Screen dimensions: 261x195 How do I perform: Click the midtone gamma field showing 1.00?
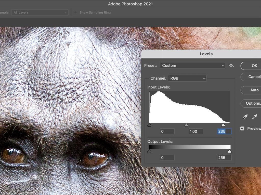click(x=196, y=131)
